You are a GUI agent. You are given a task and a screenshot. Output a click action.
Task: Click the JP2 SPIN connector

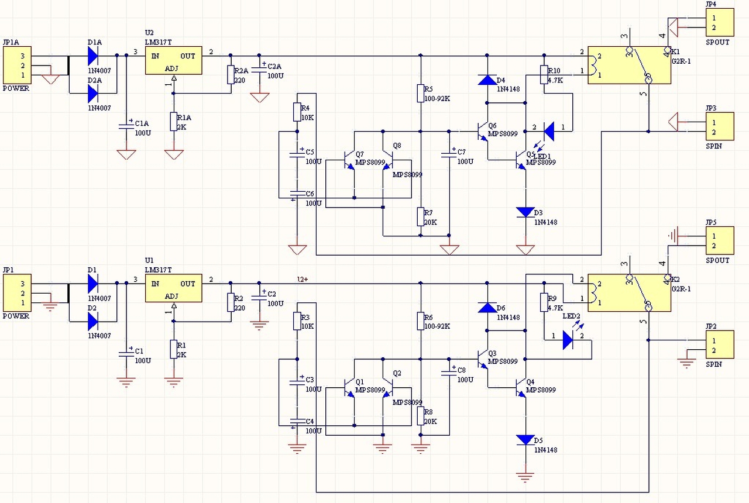click(x=719, y=344)
